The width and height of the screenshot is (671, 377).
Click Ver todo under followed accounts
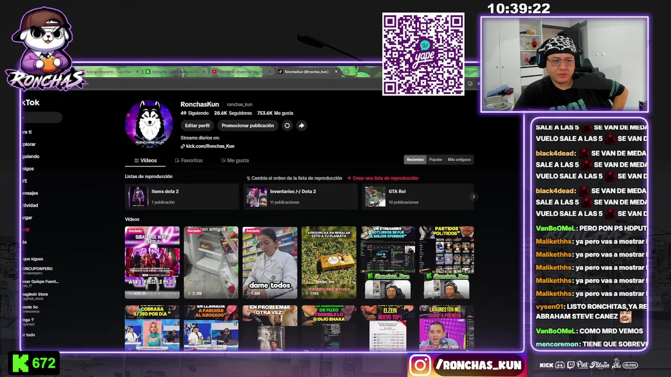(x=29, y=335)
